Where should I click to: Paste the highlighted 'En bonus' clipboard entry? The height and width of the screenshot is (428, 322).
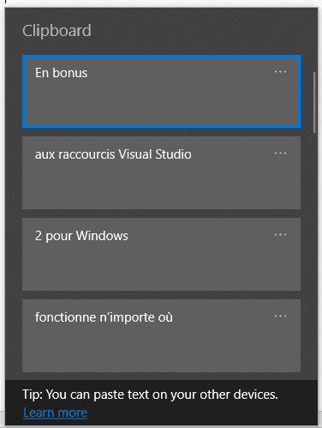161,91
